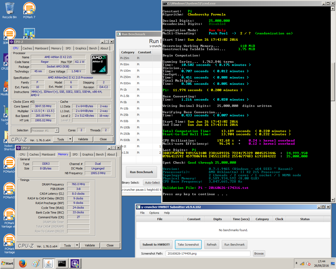Viewport: 336px width, 269px height.
Task: Open Options menu in HWBOT Submitter
Action: point(154,213)
